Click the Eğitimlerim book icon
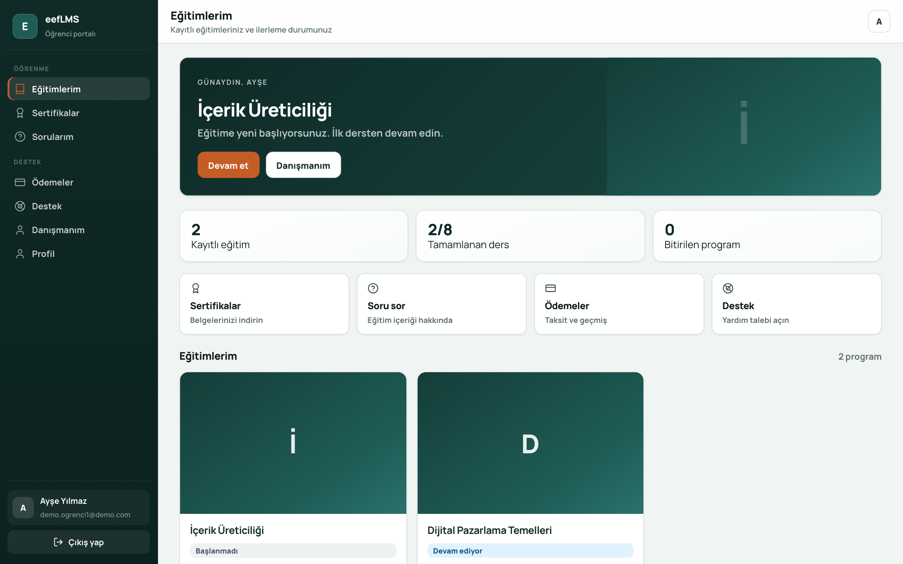Screen dimensions: 903x564 click(x=20, y=89)
